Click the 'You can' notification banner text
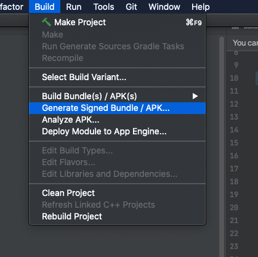The image size is (258, 257). coord(245,43)
